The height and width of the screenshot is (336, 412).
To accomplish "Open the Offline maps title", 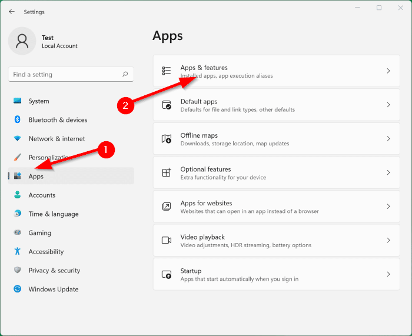I will pyautogui.click(x=199, y=135).
